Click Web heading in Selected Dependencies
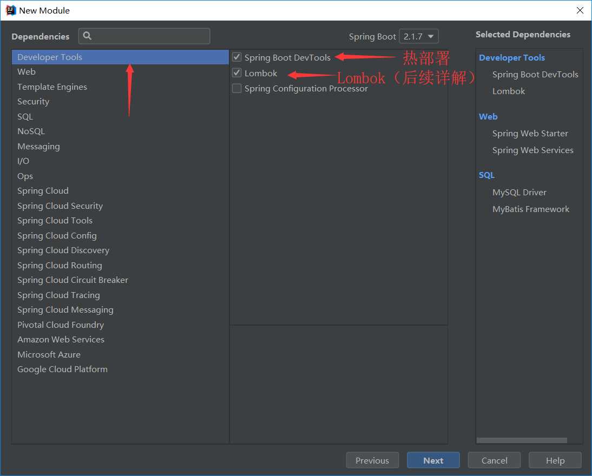This screenshot has width=592, height=476. [488, 117]
